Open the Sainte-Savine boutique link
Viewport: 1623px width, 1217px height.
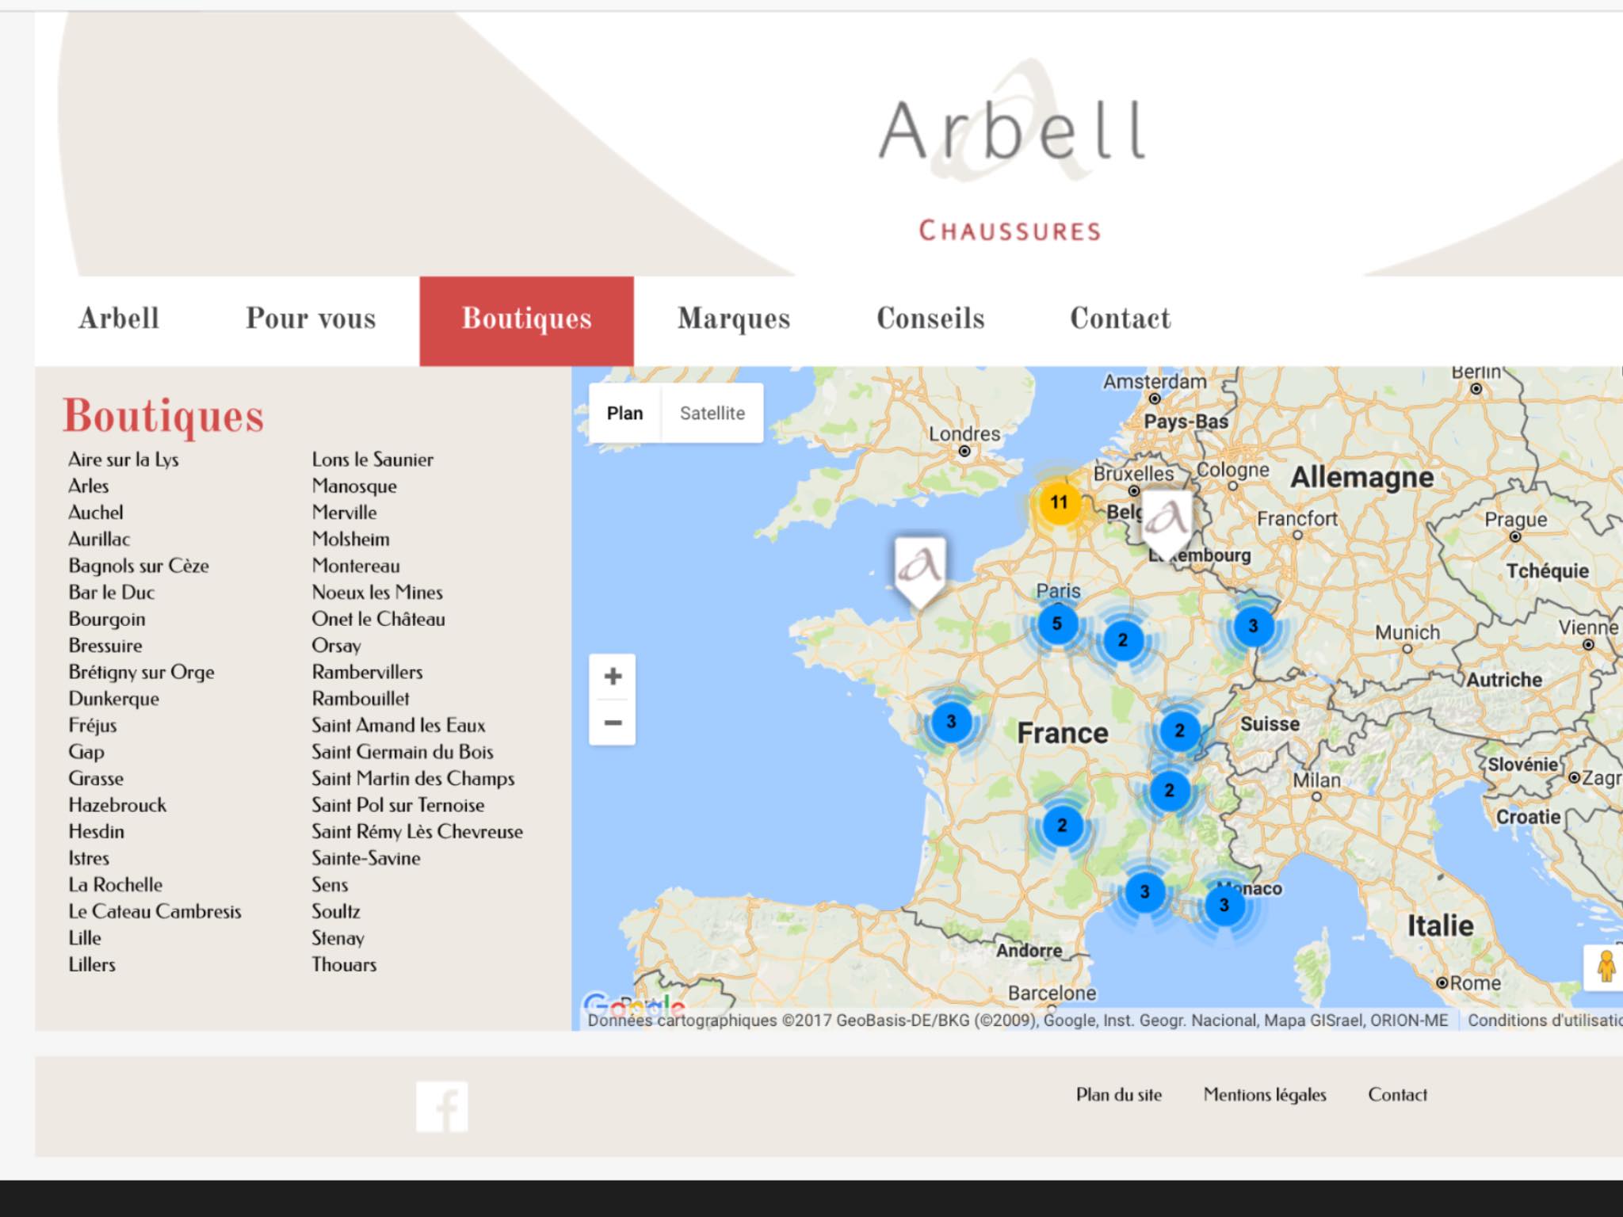point(365,858)
